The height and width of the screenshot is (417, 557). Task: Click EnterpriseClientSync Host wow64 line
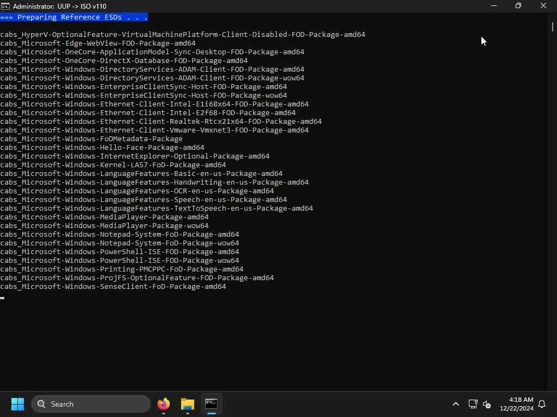[144, 96]
